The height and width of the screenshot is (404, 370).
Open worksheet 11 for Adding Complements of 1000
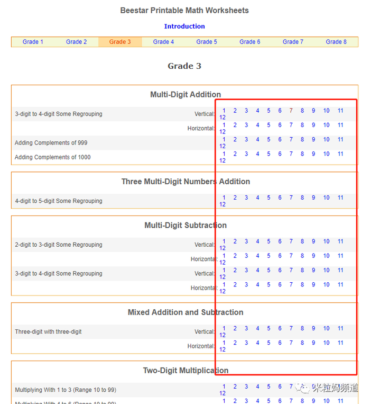coord(340,154)
